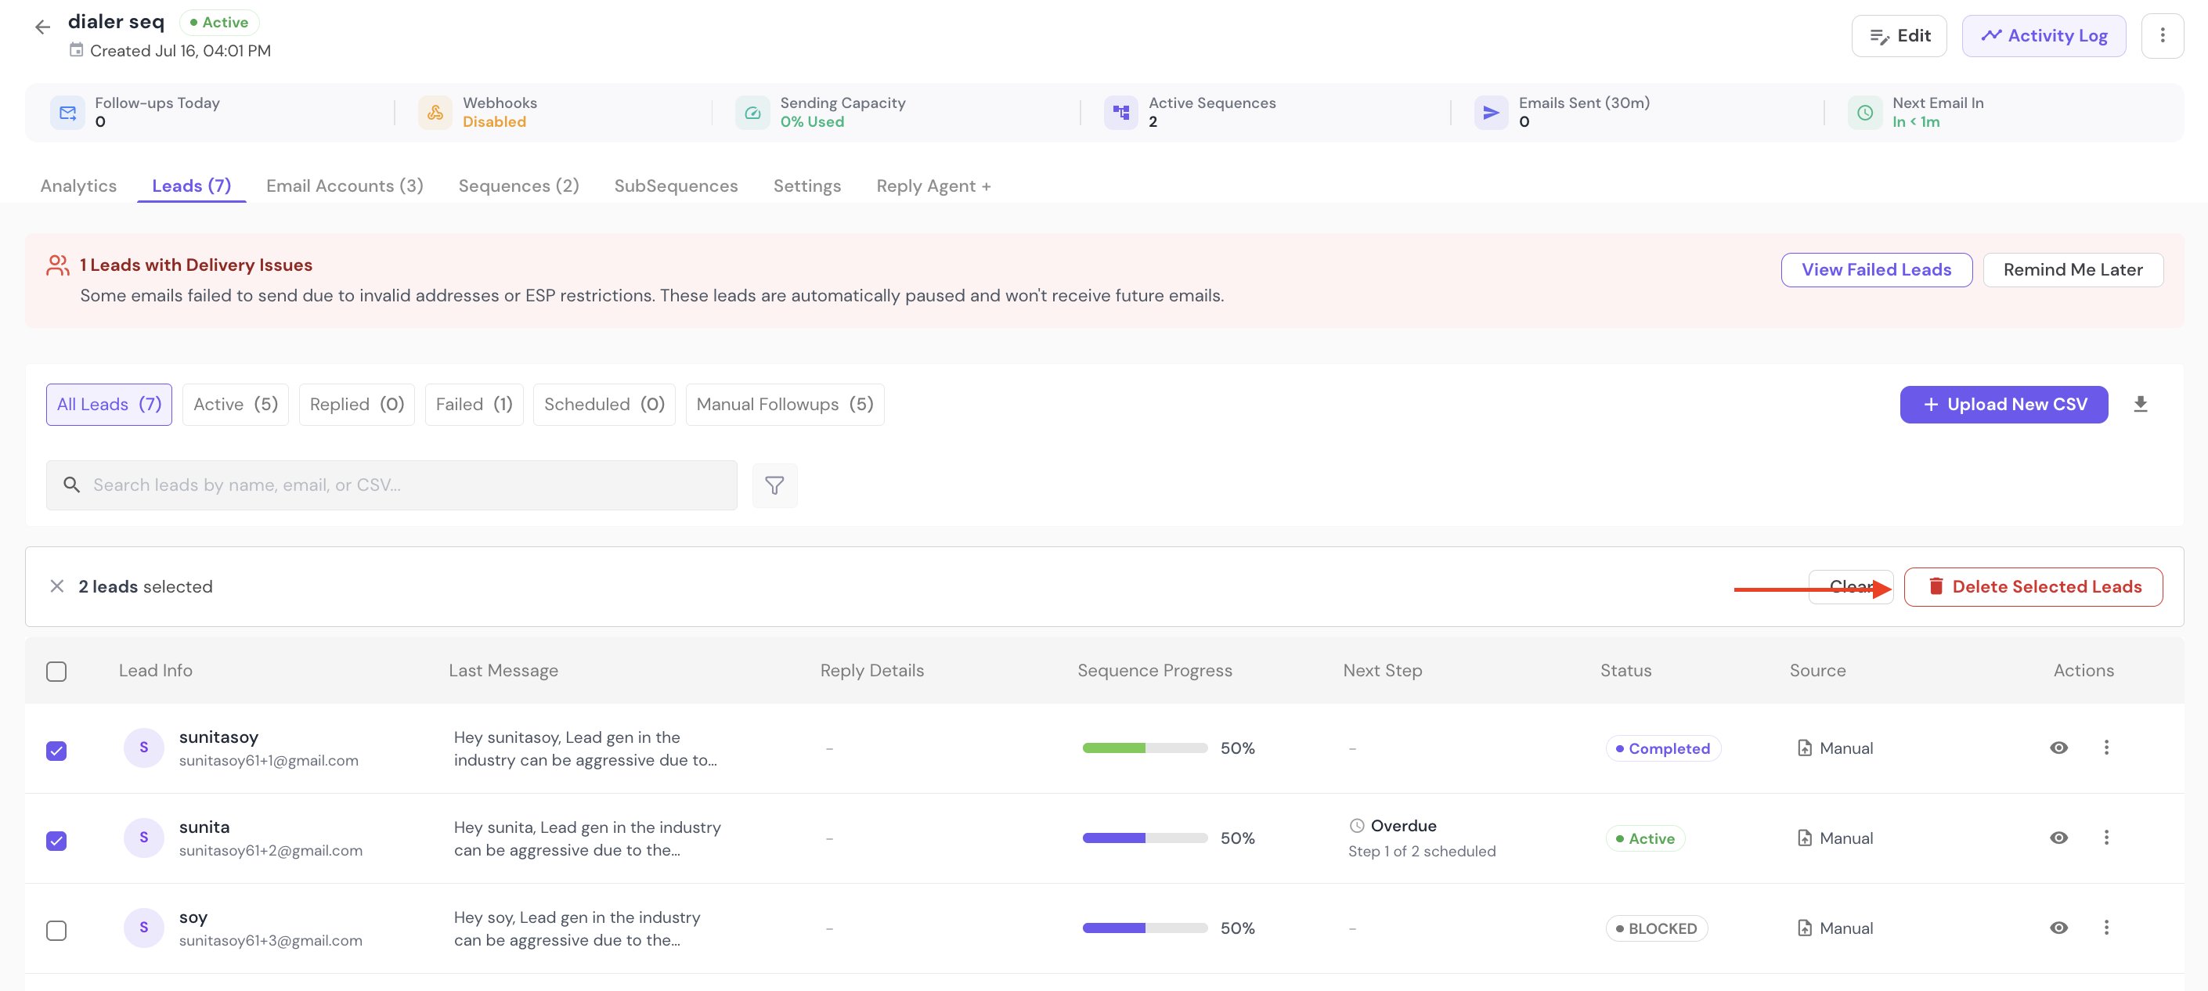Click the eye icon for soy lead

pos(2059,928)
